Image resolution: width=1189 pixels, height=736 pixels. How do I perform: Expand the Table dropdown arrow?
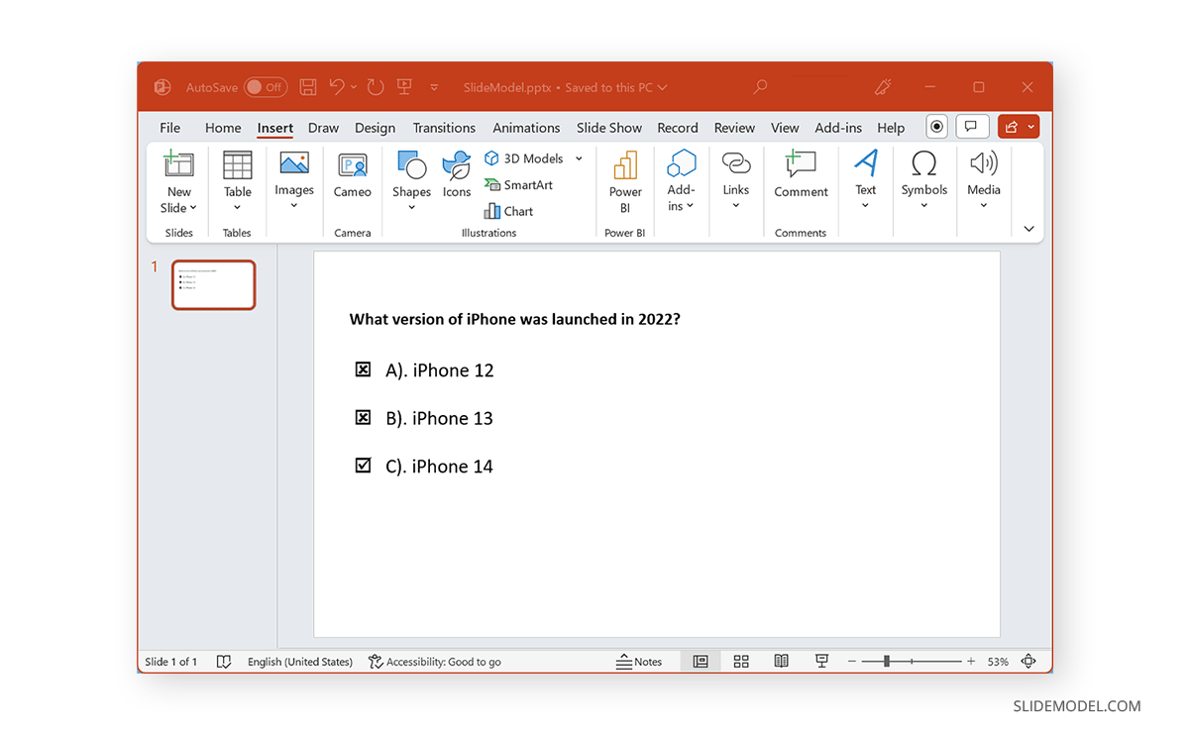click(x=238, y=207)
